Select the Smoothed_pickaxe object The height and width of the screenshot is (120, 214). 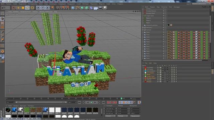tap(151, 25)
